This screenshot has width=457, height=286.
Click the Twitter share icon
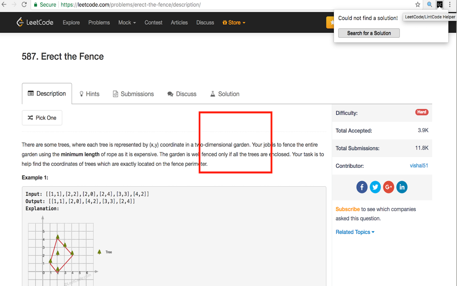point(375,187)
